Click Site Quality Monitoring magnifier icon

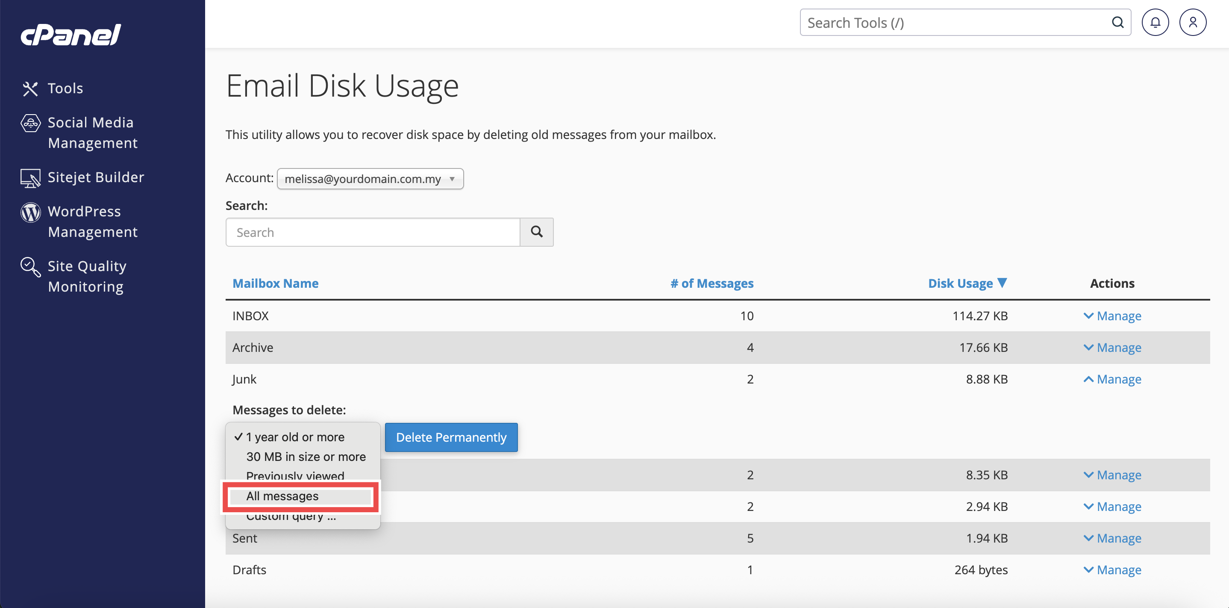tap(30, 267)
